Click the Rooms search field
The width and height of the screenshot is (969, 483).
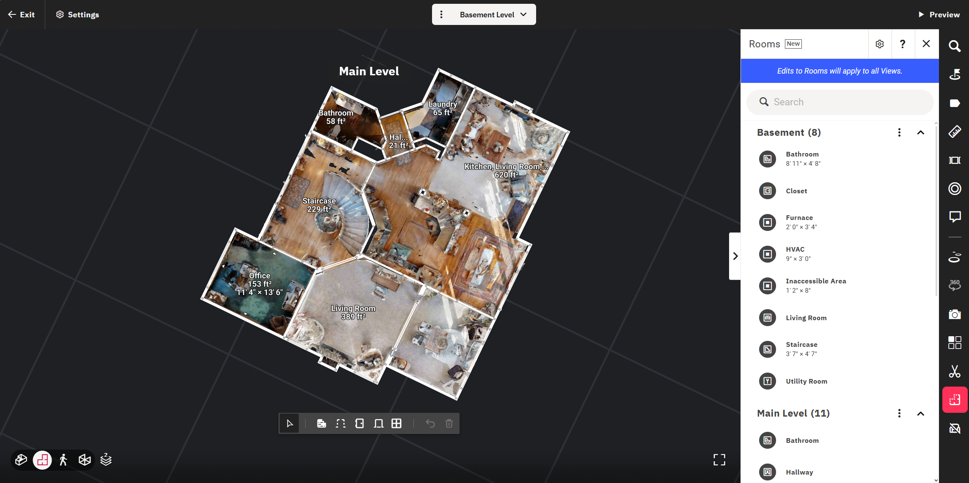840,102
